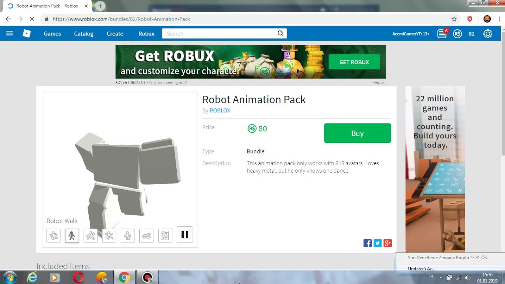The image size is (505, 284).
Task: Preview the swim animation icon
Action: tap(146, 236)
